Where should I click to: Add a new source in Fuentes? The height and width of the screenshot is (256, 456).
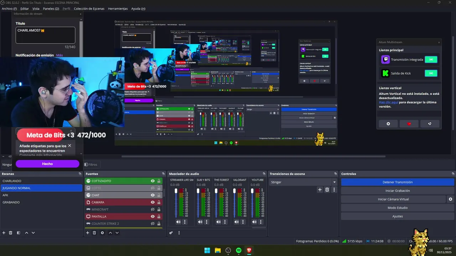coord(88,233)
